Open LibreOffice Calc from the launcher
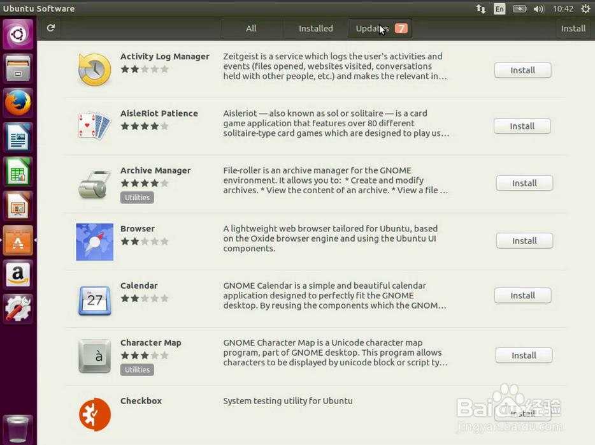This screenshot has width=595, height=445. [18, 171]
